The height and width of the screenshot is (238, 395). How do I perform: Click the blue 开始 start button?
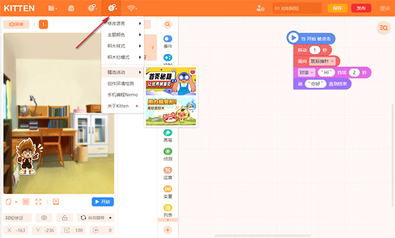103,202
